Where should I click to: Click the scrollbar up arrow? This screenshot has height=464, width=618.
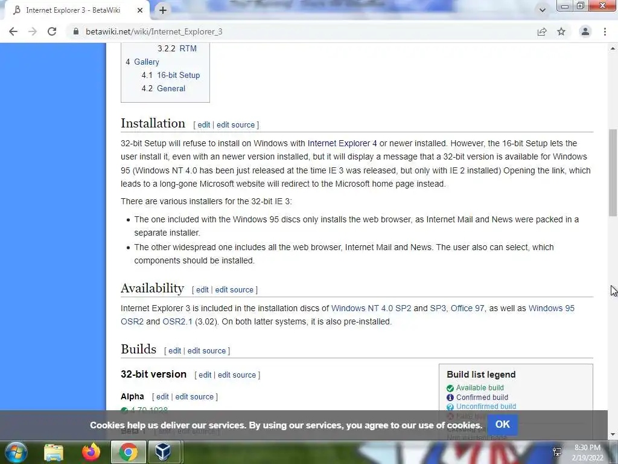(613, 48)
